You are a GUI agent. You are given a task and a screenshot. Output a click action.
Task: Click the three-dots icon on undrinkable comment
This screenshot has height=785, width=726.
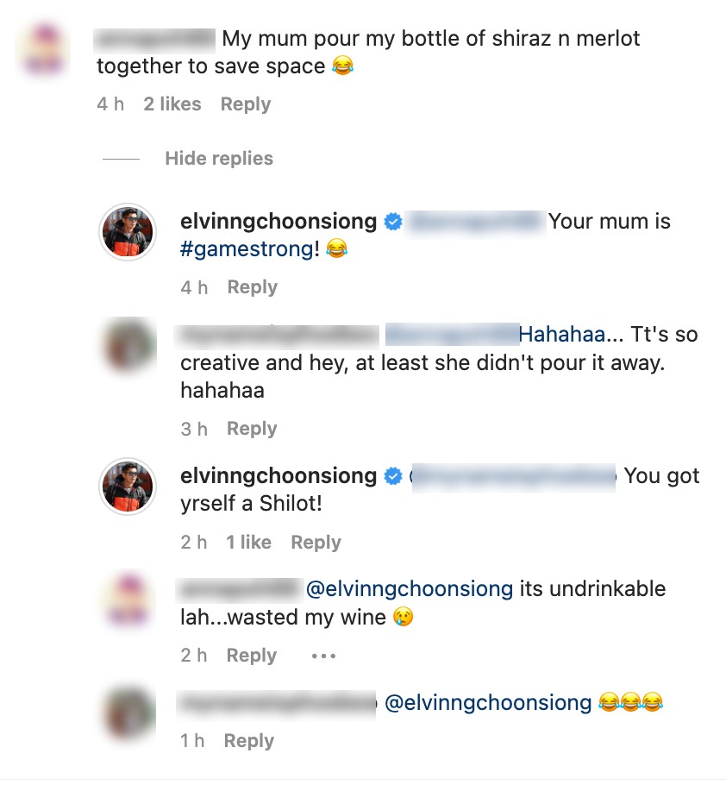coord(323,656)
